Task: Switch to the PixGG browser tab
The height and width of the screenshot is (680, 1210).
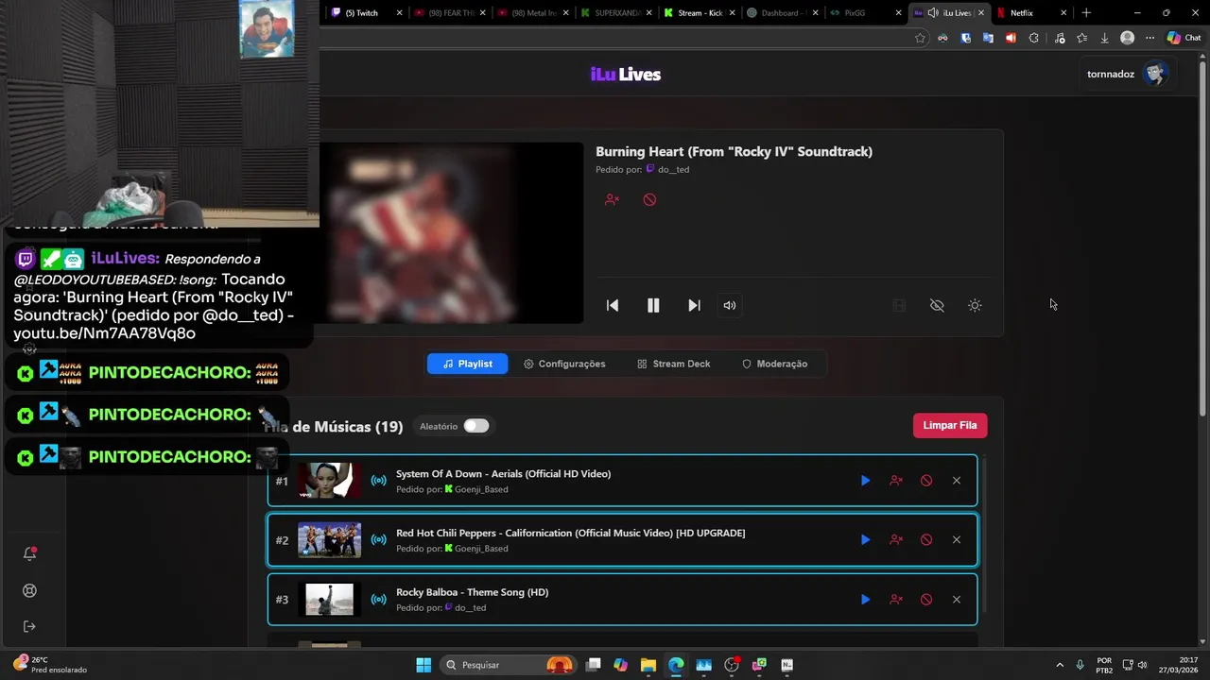Action: tap(864, 13)
